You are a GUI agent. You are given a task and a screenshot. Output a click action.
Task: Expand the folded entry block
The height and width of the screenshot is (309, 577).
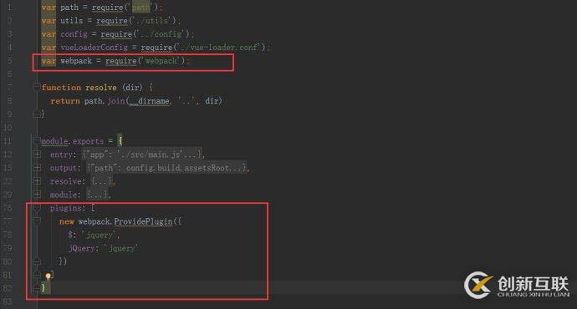(37, 154)
